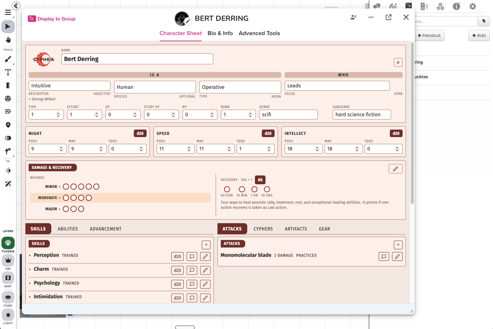
Task: Roll the Might pool d20 button
Action: 140,133
